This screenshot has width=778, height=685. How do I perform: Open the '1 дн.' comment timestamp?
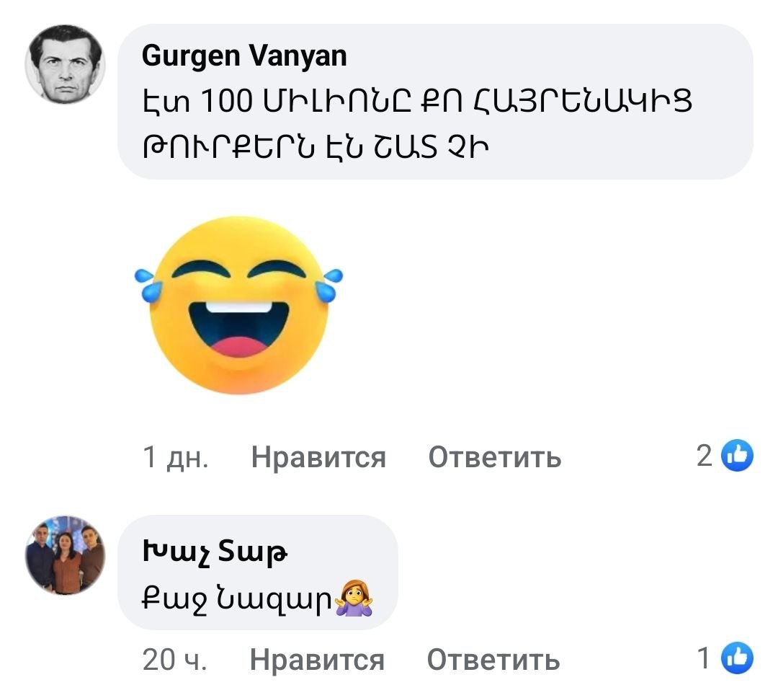click(176, 456)
